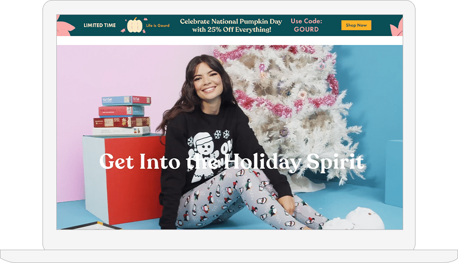Click the round ornament hanging on the tree
Screen dimensions: 458x263
[x=283, y=132]
